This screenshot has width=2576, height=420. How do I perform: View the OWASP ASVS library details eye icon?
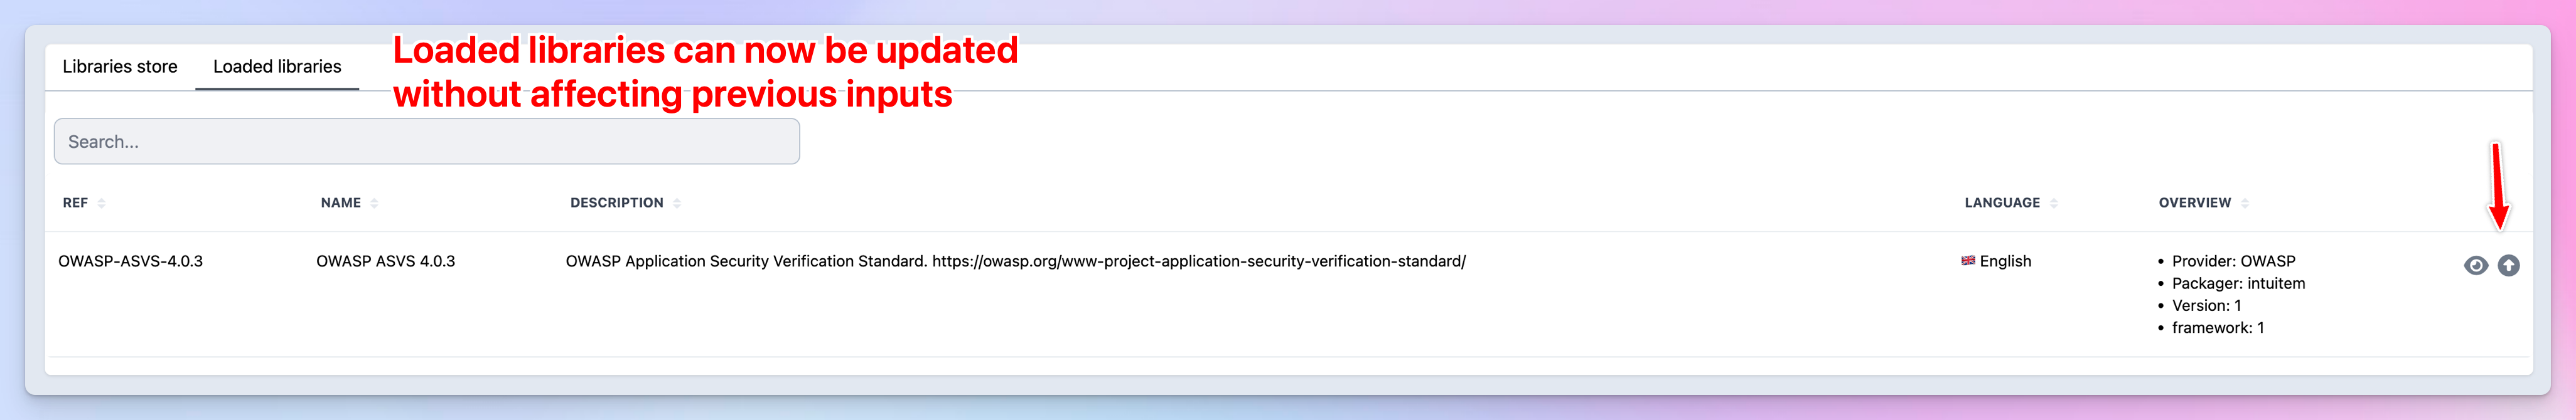point(2475,265)
